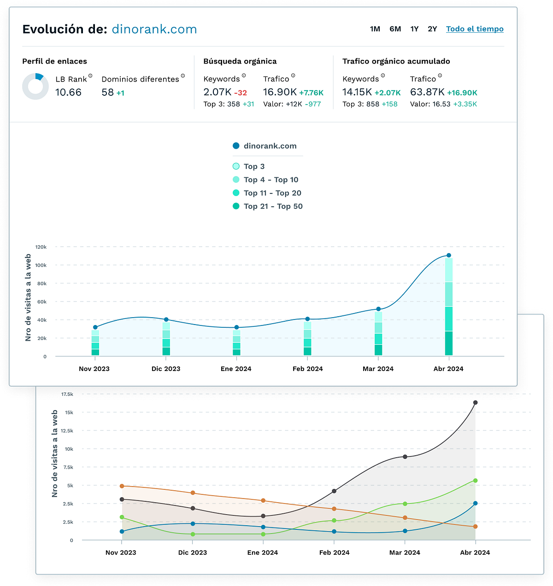553x586 pixels.
Task: Click the Mar 2024 point on top chart
Action: point(378,309)
